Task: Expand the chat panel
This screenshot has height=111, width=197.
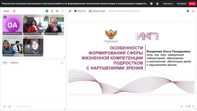Action: pos(62,63)
